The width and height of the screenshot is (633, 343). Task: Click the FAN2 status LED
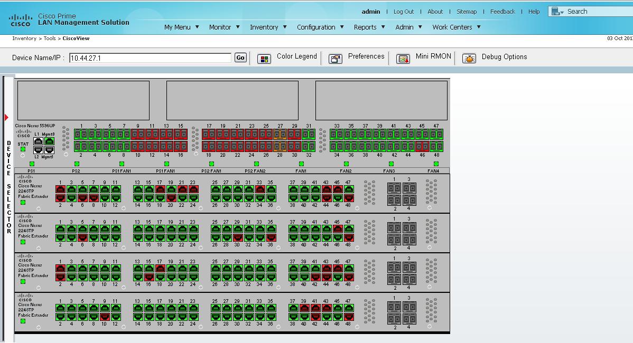(346, 164)
